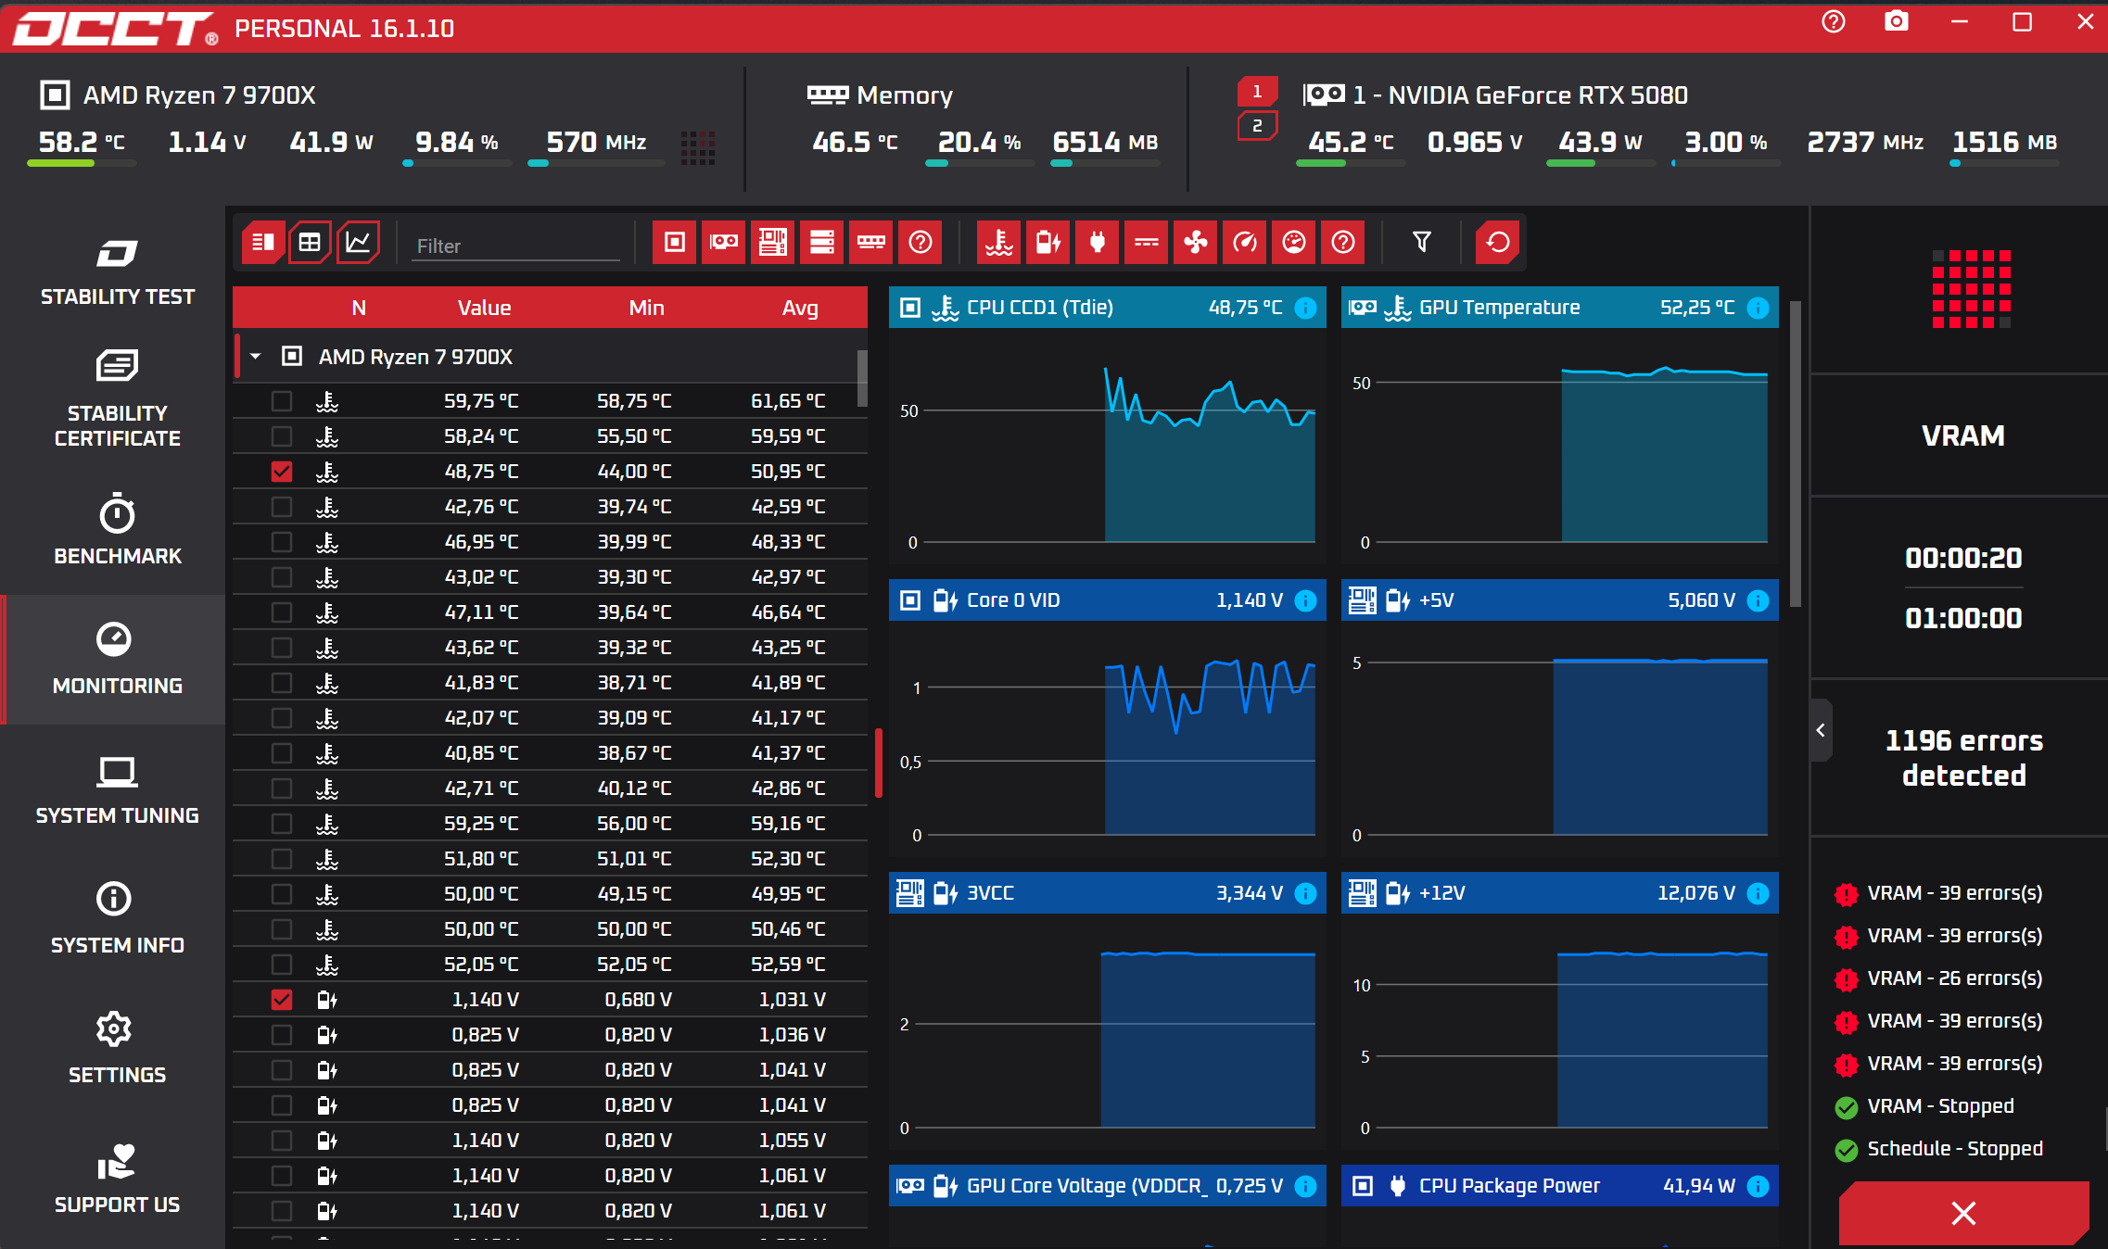
Task: Switch to the table grid view icon
Action: coord(310,243)
